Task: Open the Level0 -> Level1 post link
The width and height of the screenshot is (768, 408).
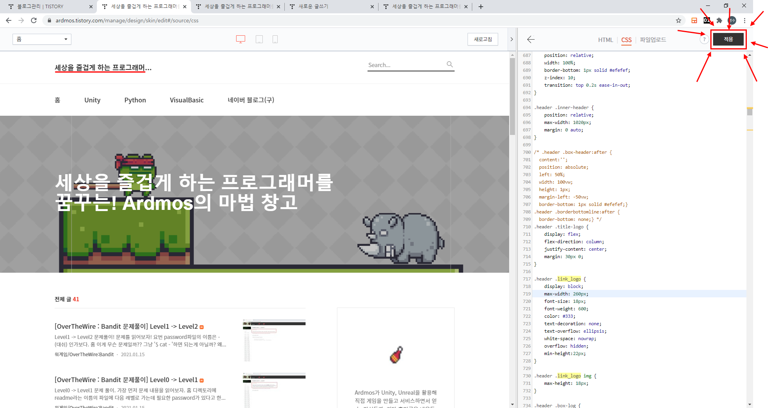Action: point(126,380)
